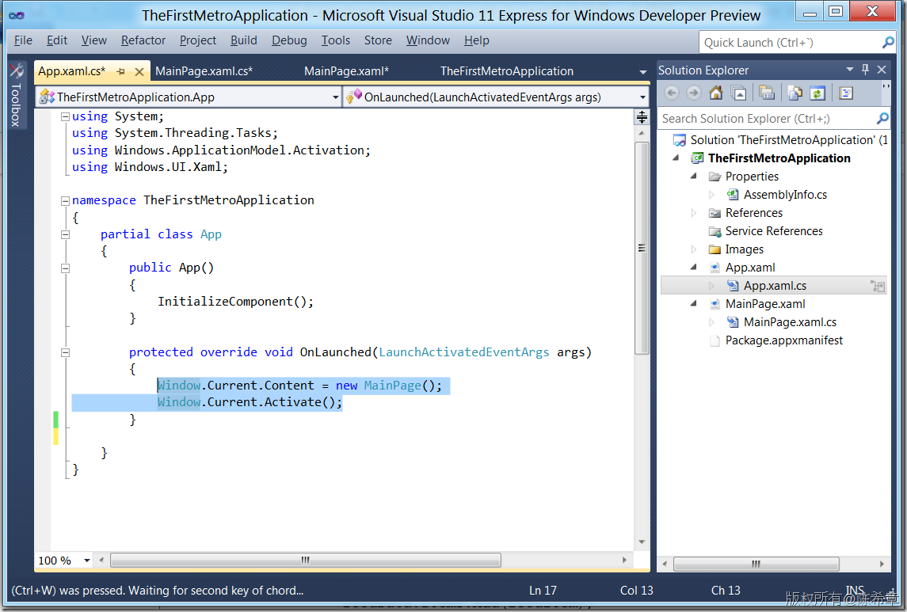Click the pending changes icon beside App.xaml.cs row
The height and width of the screenshot is (612, 907).
coord(878,286)
